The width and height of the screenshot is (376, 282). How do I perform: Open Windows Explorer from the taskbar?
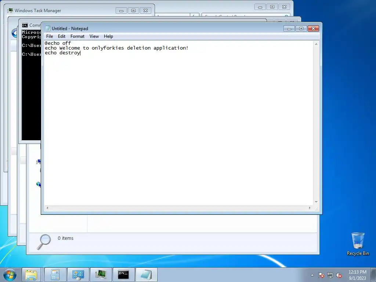tap(32, 275)
